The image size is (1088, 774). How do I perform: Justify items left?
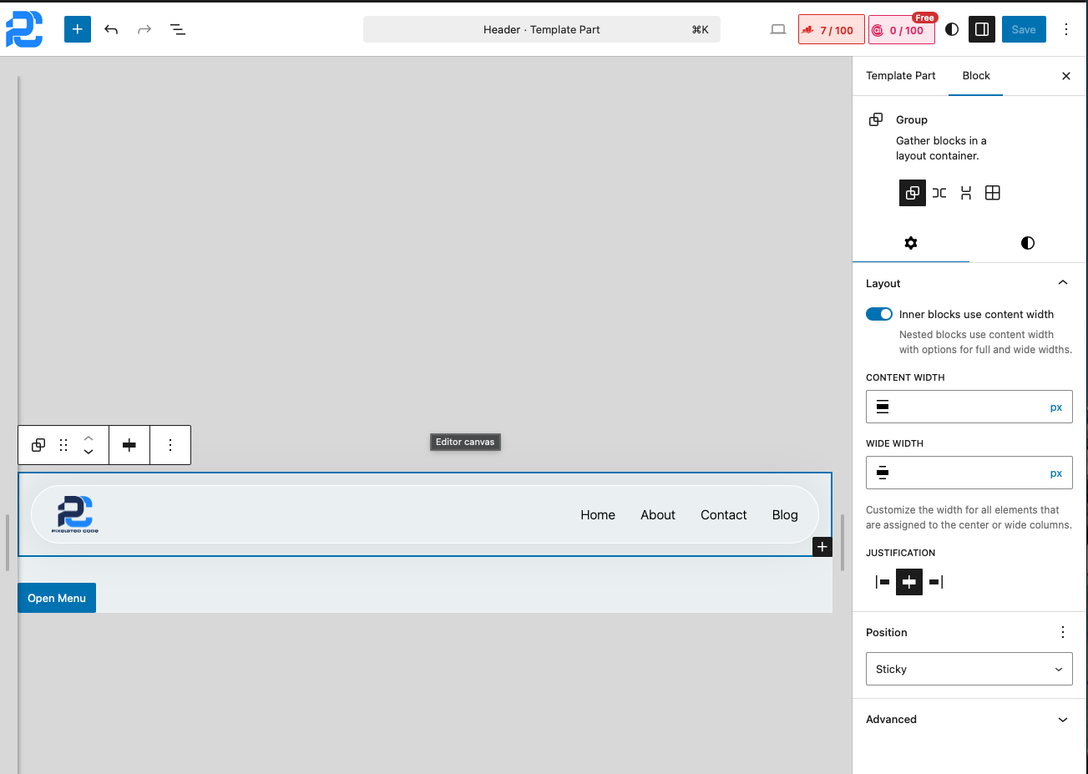coord(883,582)
